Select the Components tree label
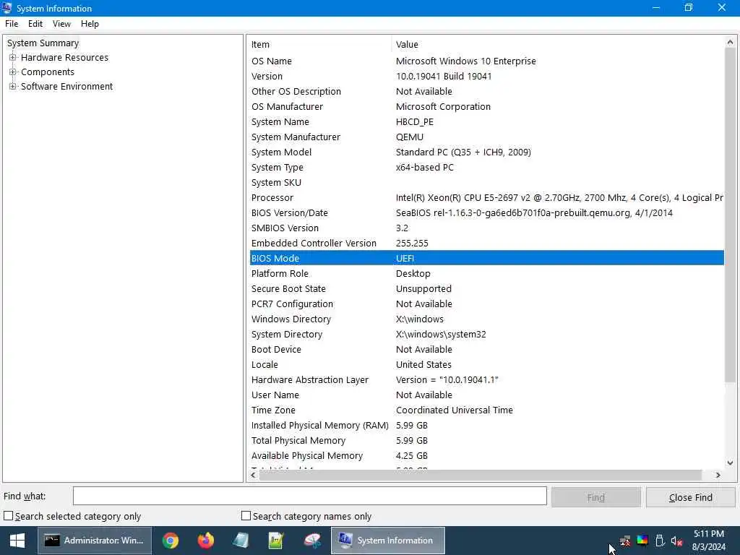This screenshot has width=740, height=555. point(48,72)
